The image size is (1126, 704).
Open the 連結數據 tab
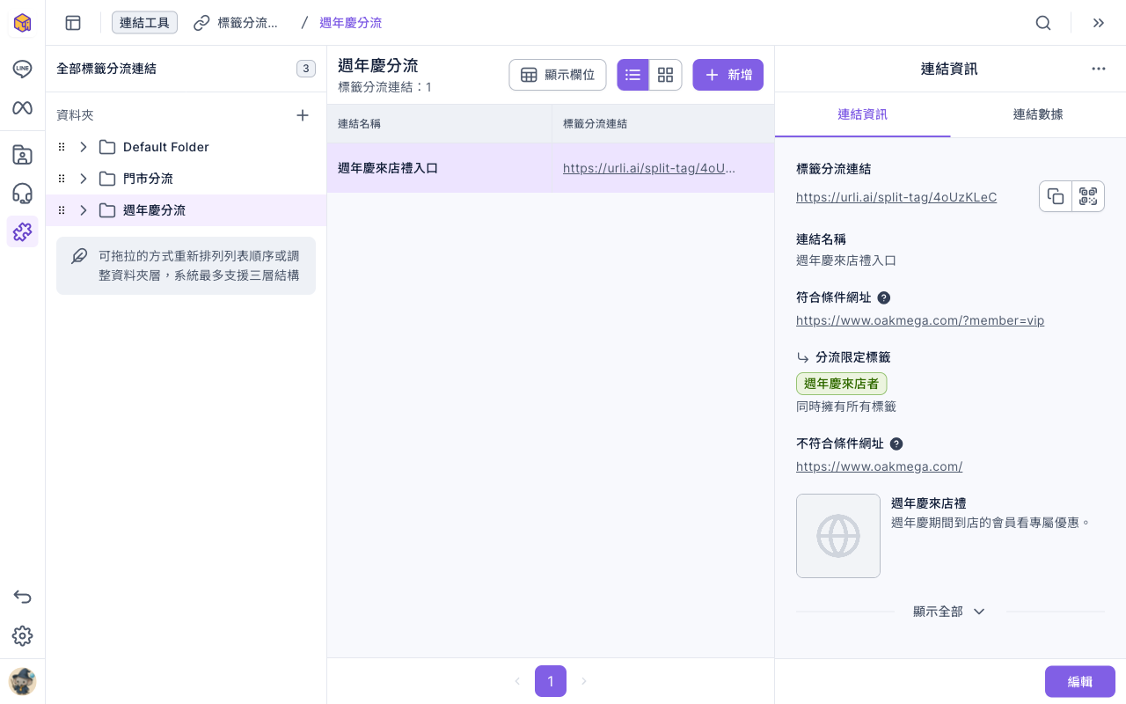pos(1038,114)
